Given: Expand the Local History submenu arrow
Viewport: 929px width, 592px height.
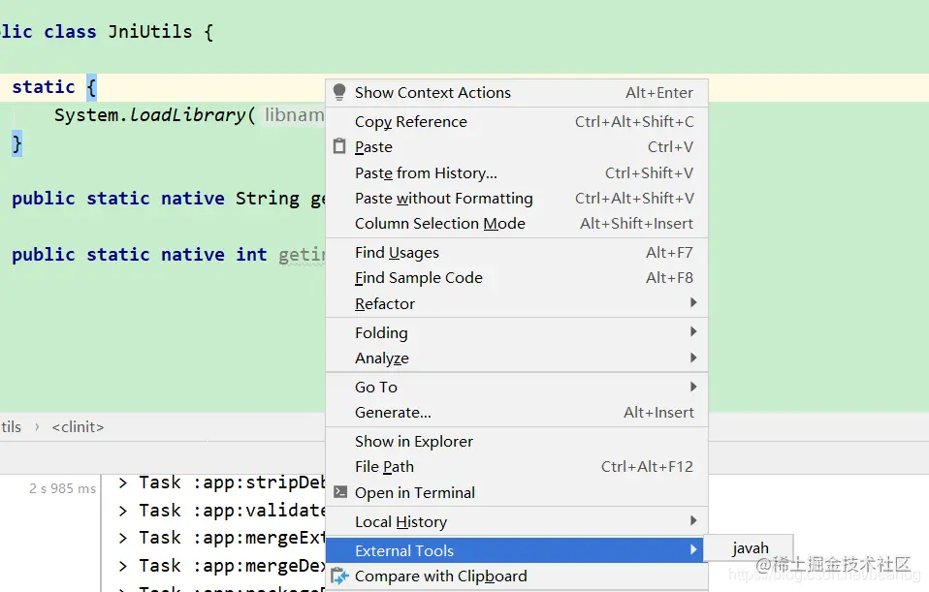Looking at the screenshot, I should coord(693,520).
